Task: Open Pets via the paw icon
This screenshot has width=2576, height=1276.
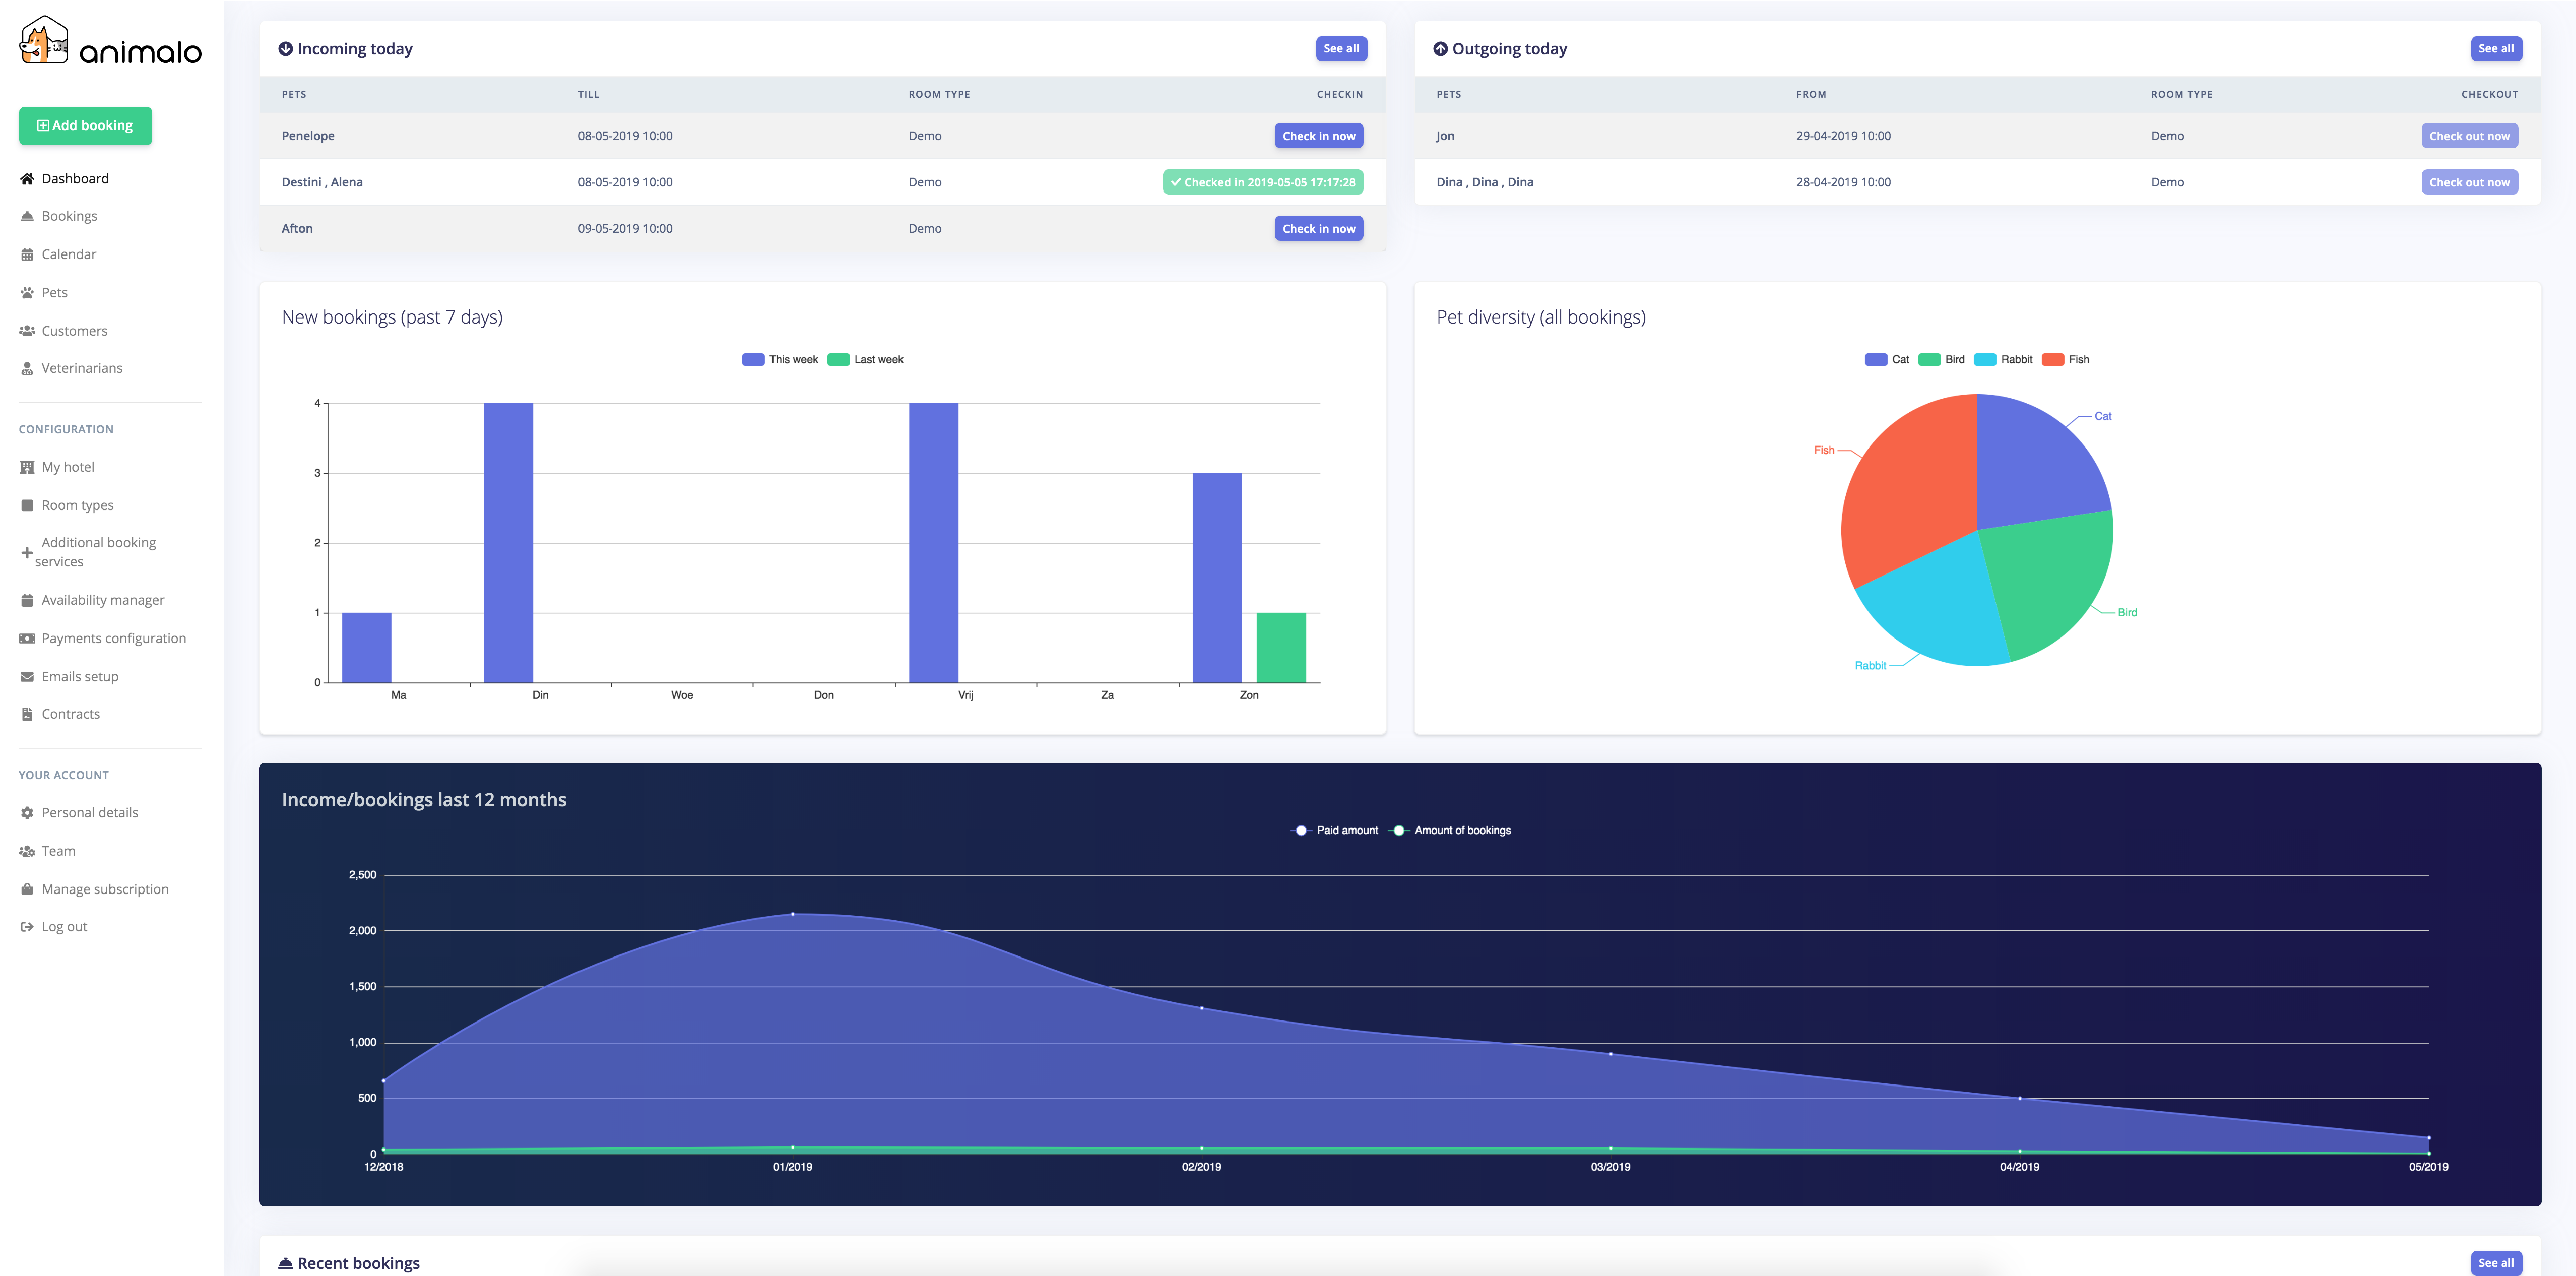Action: (27, 293)
